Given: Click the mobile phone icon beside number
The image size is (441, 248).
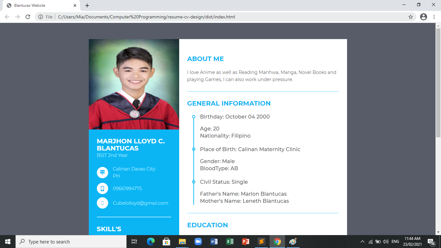Looking at the screenshot, I should pos(102,189).
